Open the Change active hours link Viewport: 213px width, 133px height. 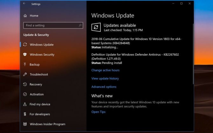[x=105, y=70]
